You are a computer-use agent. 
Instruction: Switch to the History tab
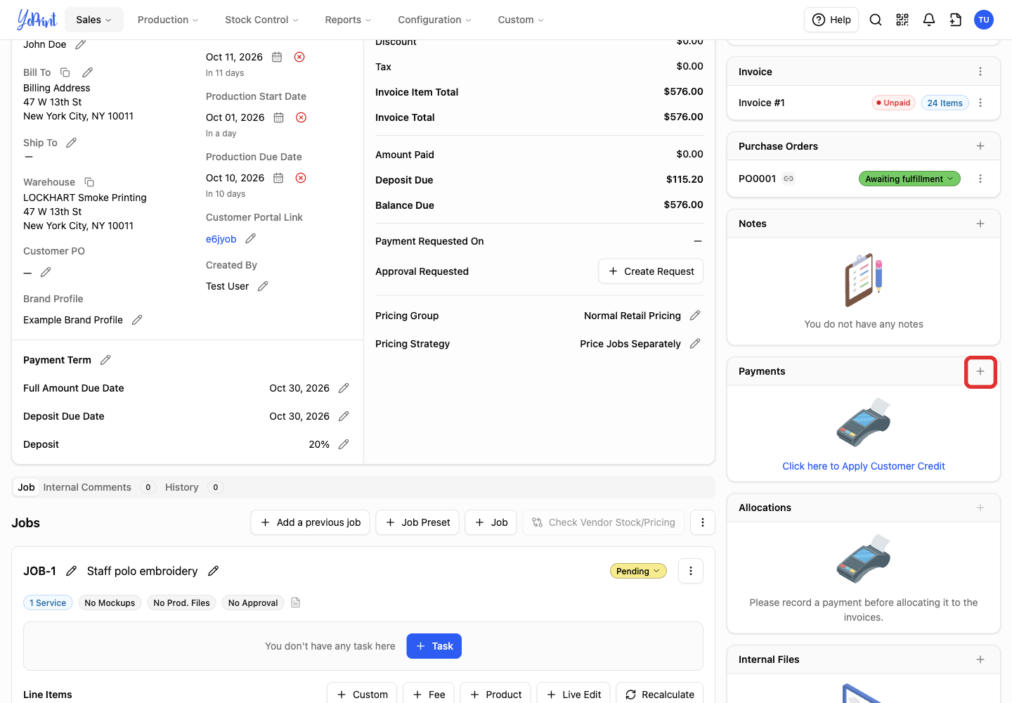(182, 487)
